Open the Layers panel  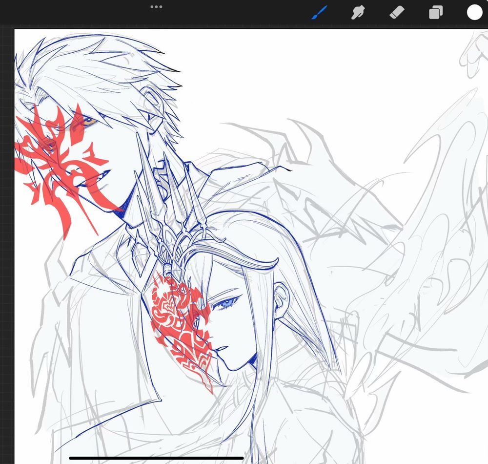click(436, 13)
